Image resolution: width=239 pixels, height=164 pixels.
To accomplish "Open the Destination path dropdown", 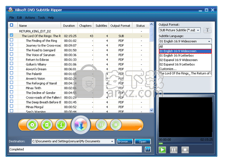I will pos(112,141).
